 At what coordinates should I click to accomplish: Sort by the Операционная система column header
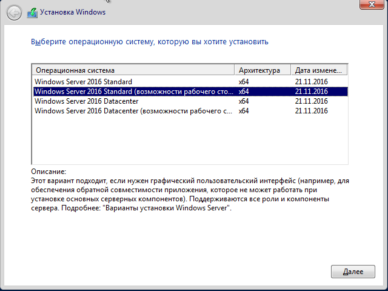(x=132, y=70)
